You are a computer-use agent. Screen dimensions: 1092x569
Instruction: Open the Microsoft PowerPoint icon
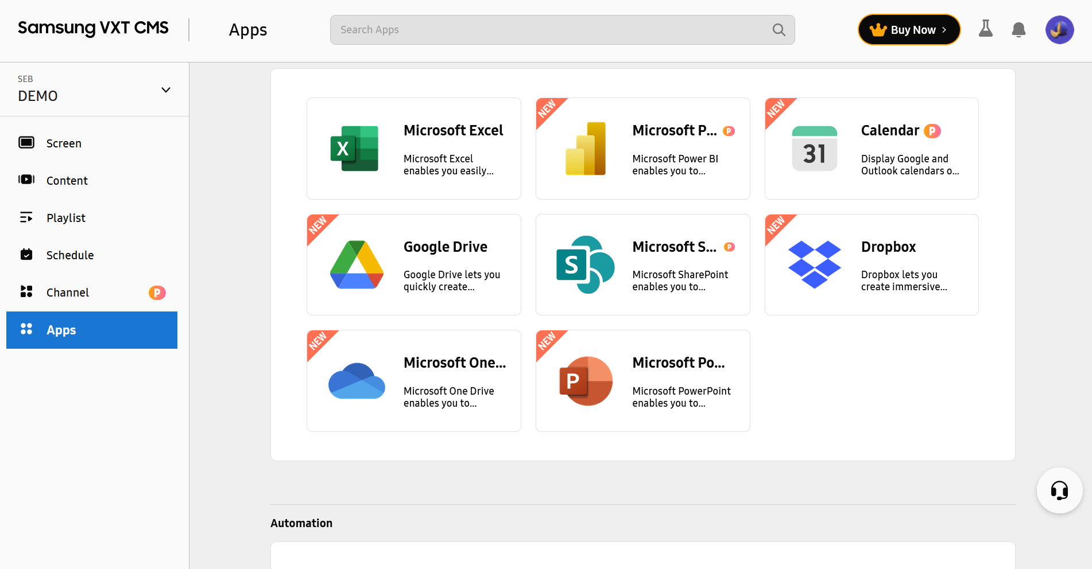click(586, 381)
